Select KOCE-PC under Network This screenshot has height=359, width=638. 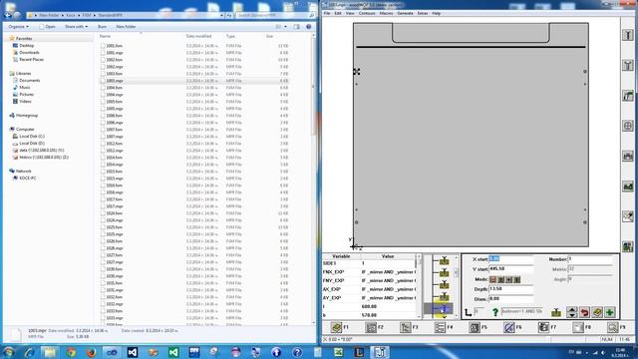click(28, 179)
